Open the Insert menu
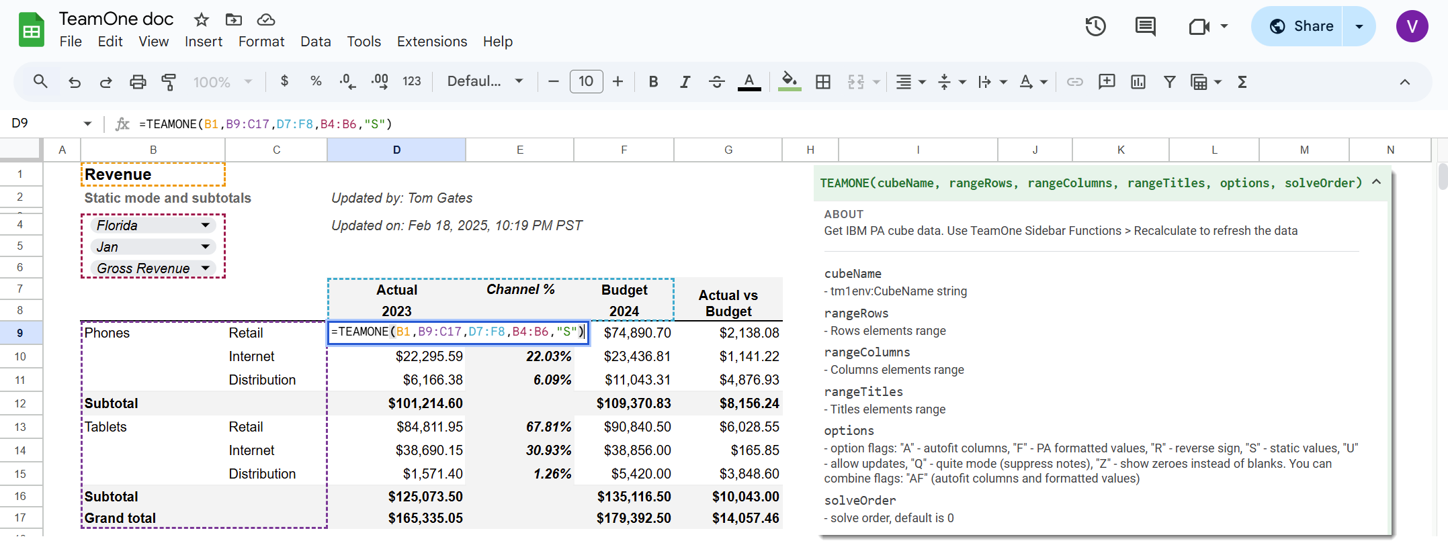 [x=204, y=42]
